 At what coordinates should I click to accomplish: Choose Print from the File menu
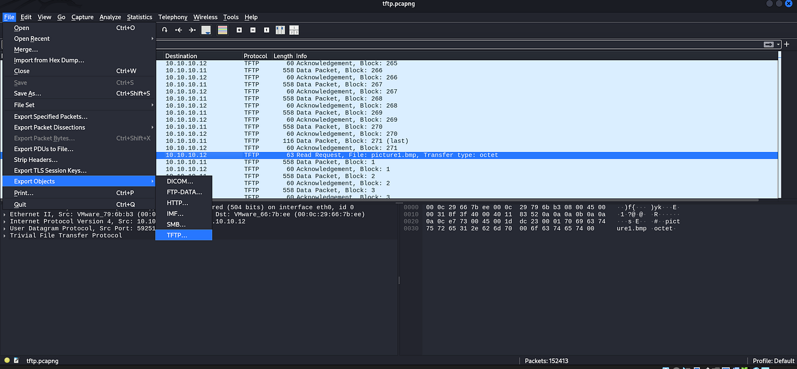(79, 193)
